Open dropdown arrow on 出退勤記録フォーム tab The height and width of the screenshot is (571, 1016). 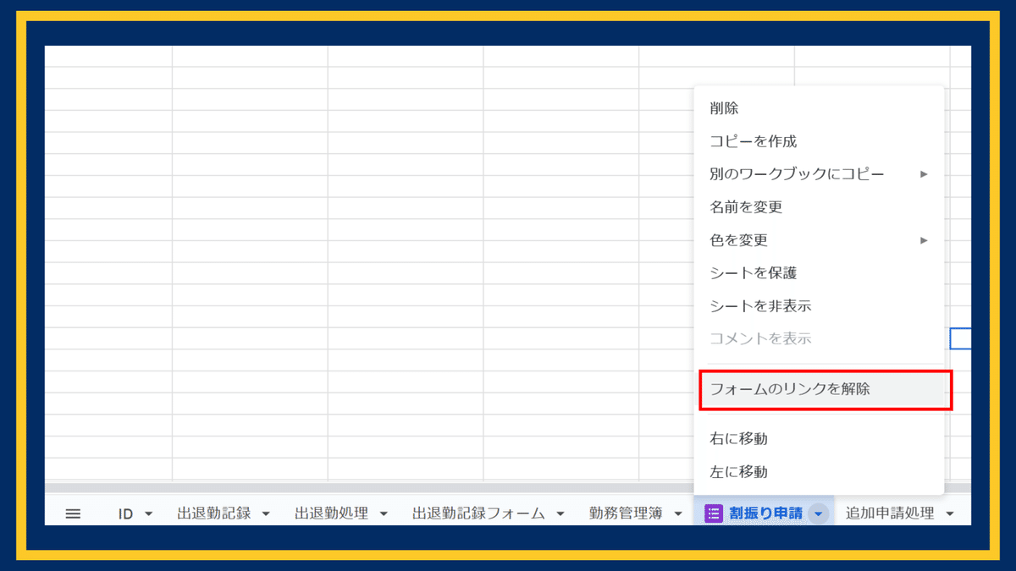(560, 513)
